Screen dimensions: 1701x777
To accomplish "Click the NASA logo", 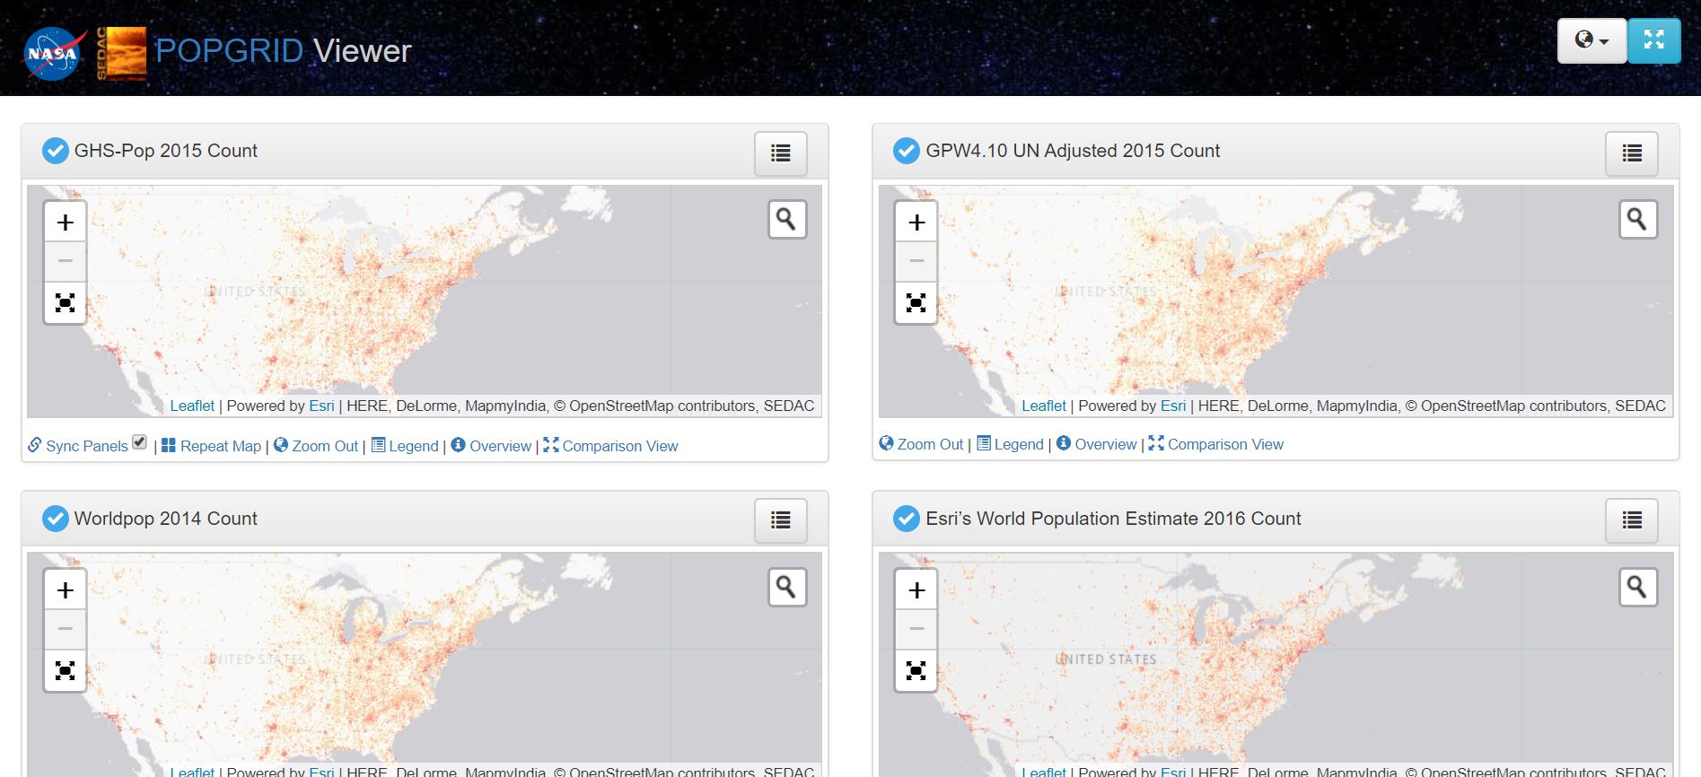I will click(x=52, y=54).
